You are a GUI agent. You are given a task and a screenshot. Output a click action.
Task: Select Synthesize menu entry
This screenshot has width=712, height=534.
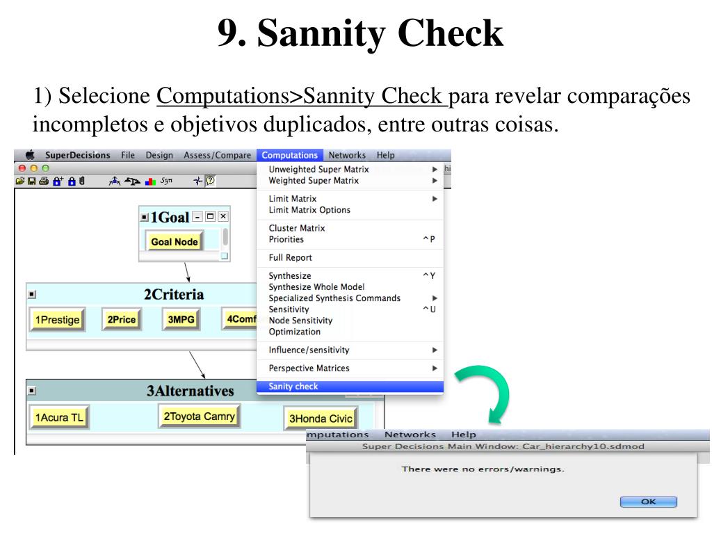(350, 275)
